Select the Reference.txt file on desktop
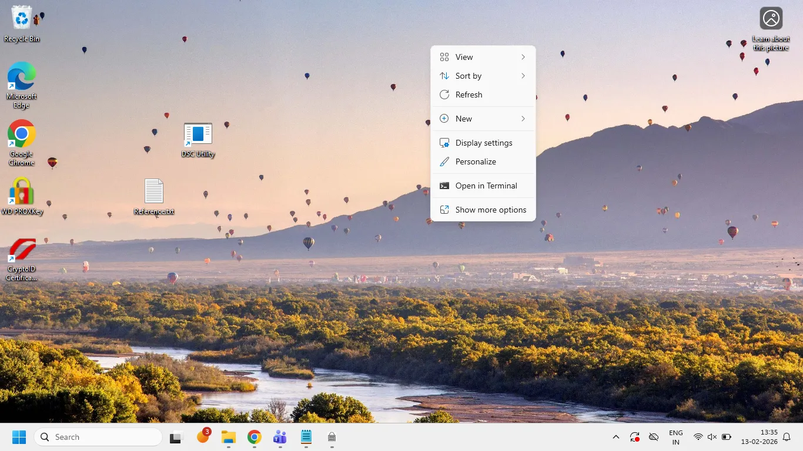803x451 pixels. 154,197
